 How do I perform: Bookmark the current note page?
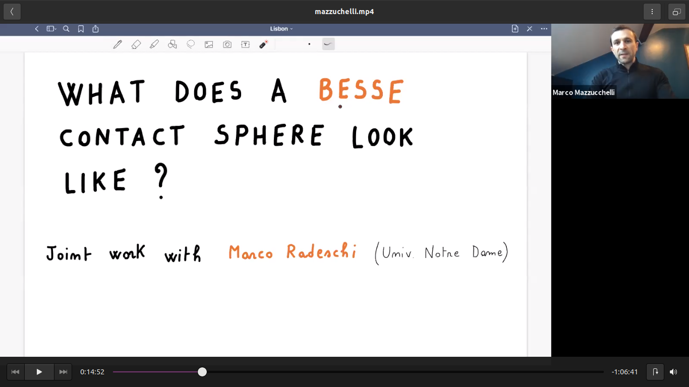81,29
